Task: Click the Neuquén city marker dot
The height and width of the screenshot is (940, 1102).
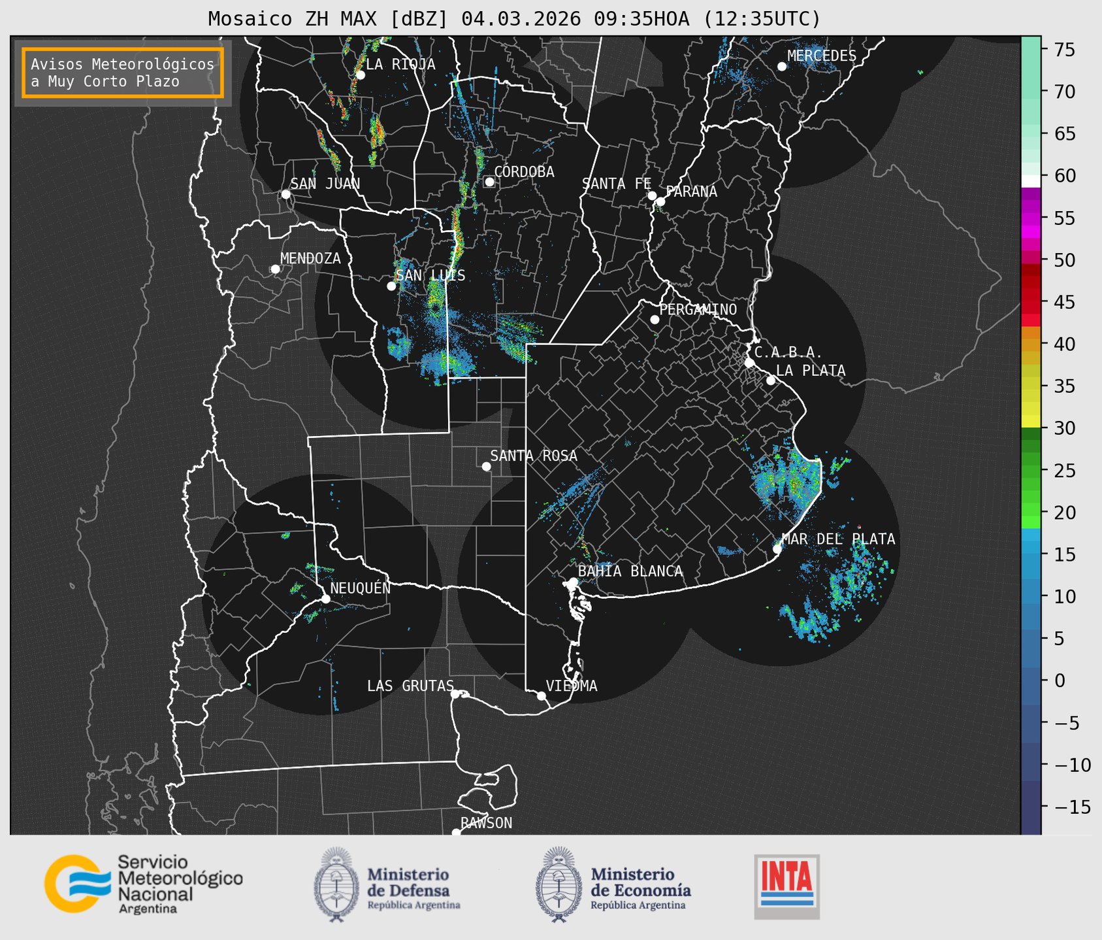Action: pyautogui.click(x=325, y=599)
